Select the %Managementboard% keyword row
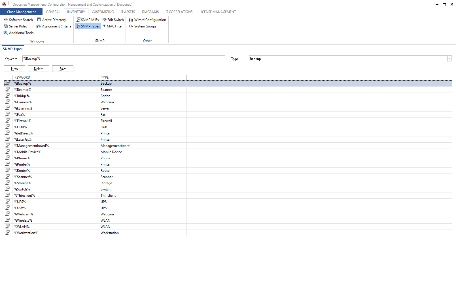The width and height of the screenshot is (456, 287). pyautogui.click(x=228, y=145)
